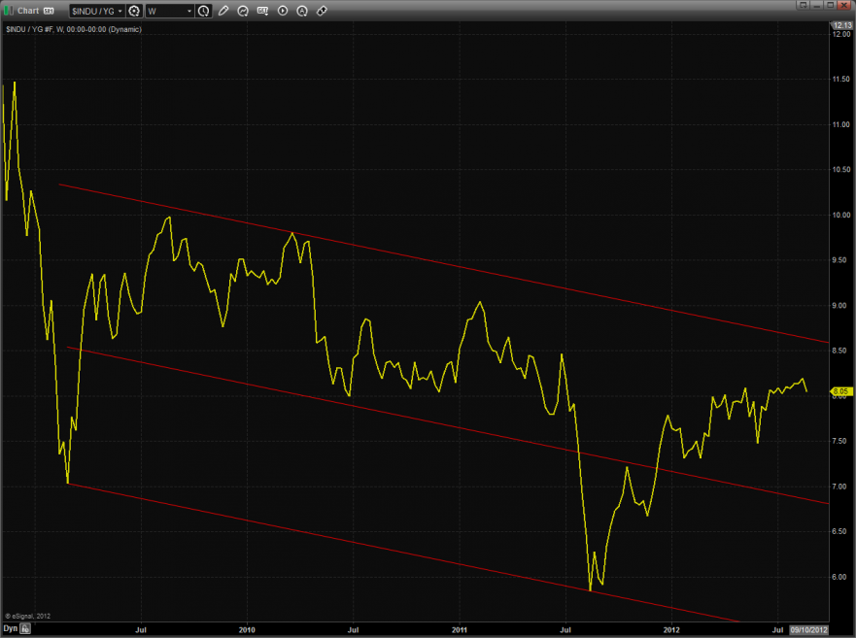Click the symbol link icon beside Chart title
Image resolution: width=856 pixels, height=638 pixels.
(49, 11)
